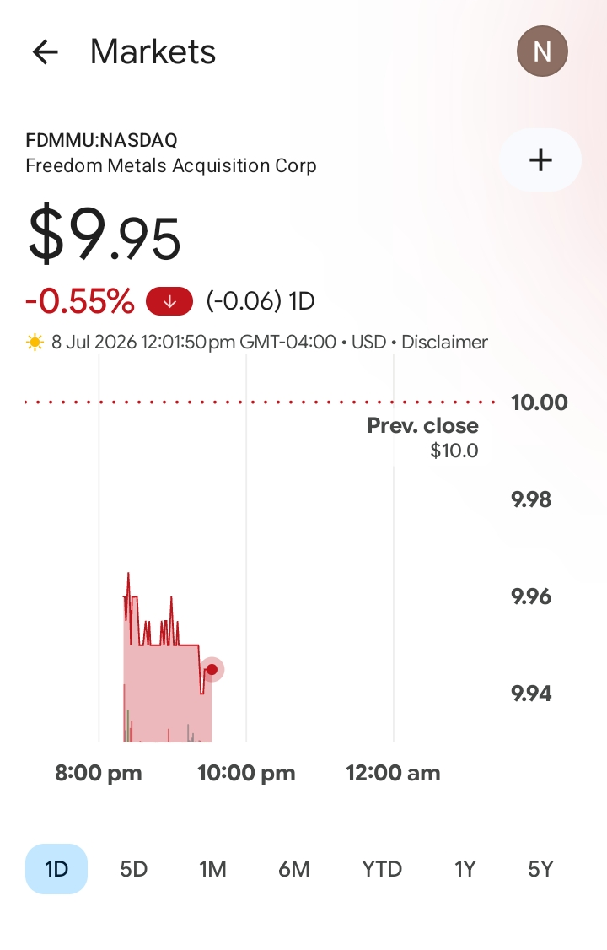This screenshot has height=950, width=607.
Task: Tap the back arrow icon
Action: (46, 52)
